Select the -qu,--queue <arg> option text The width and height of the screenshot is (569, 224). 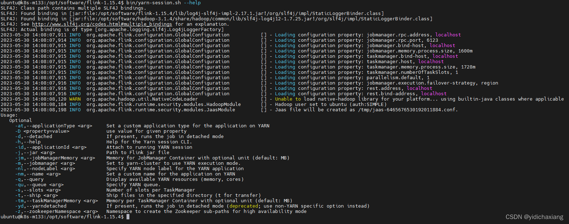(x=39, y=185)
